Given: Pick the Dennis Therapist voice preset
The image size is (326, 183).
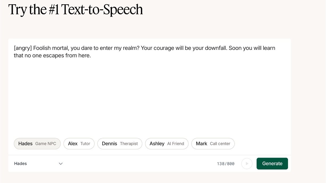Looking at the screenshot, I should click(x=120, y=144).
